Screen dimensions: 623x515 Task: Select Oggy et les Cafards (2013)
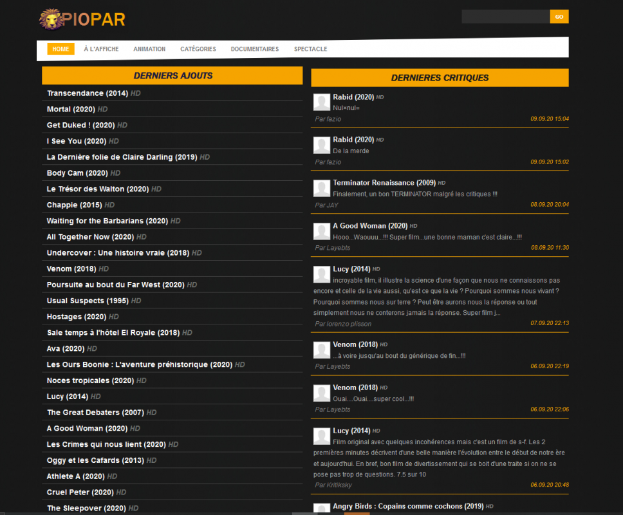point(95,460)
